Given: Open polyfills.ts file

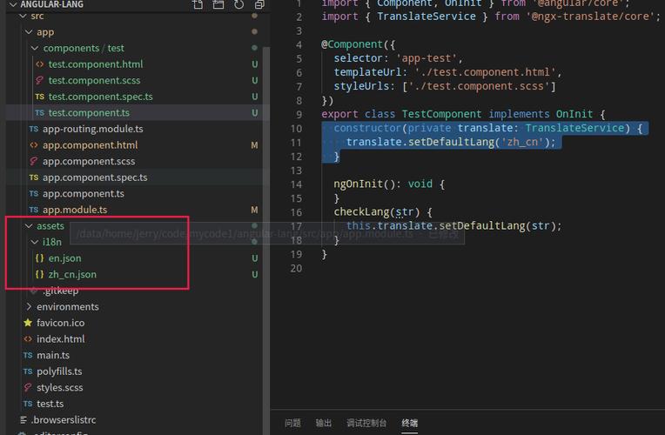Looking at the screenshot, I should (x=59, y=371).
